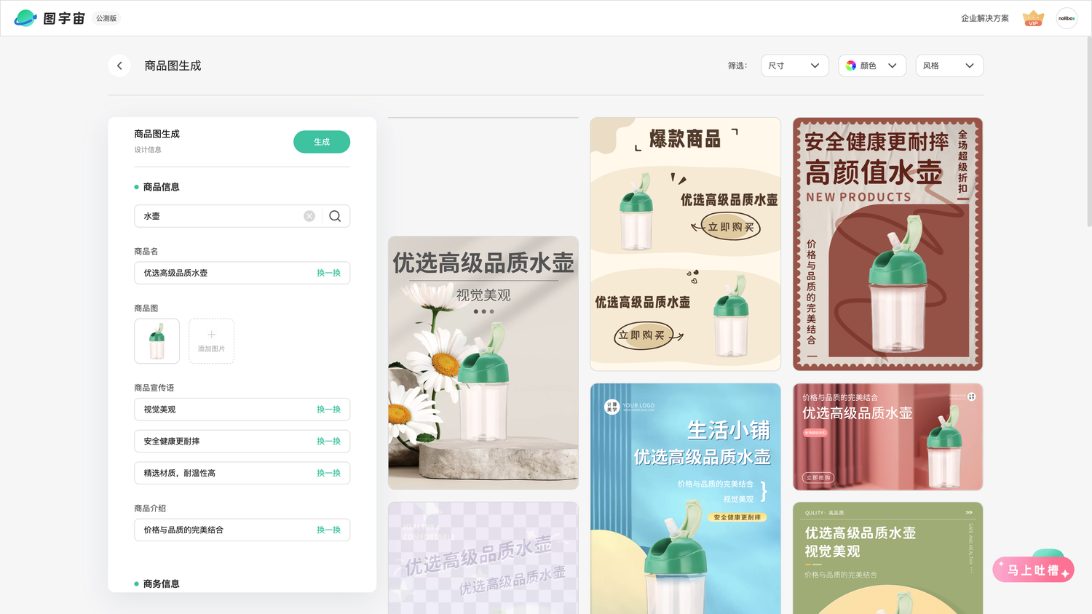Click the green 生成 button
Viewport: 1092px width, 614px height.
point(322,142)
